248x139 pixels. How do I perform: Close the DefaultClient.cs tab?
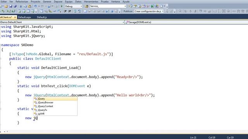(15, 17)
